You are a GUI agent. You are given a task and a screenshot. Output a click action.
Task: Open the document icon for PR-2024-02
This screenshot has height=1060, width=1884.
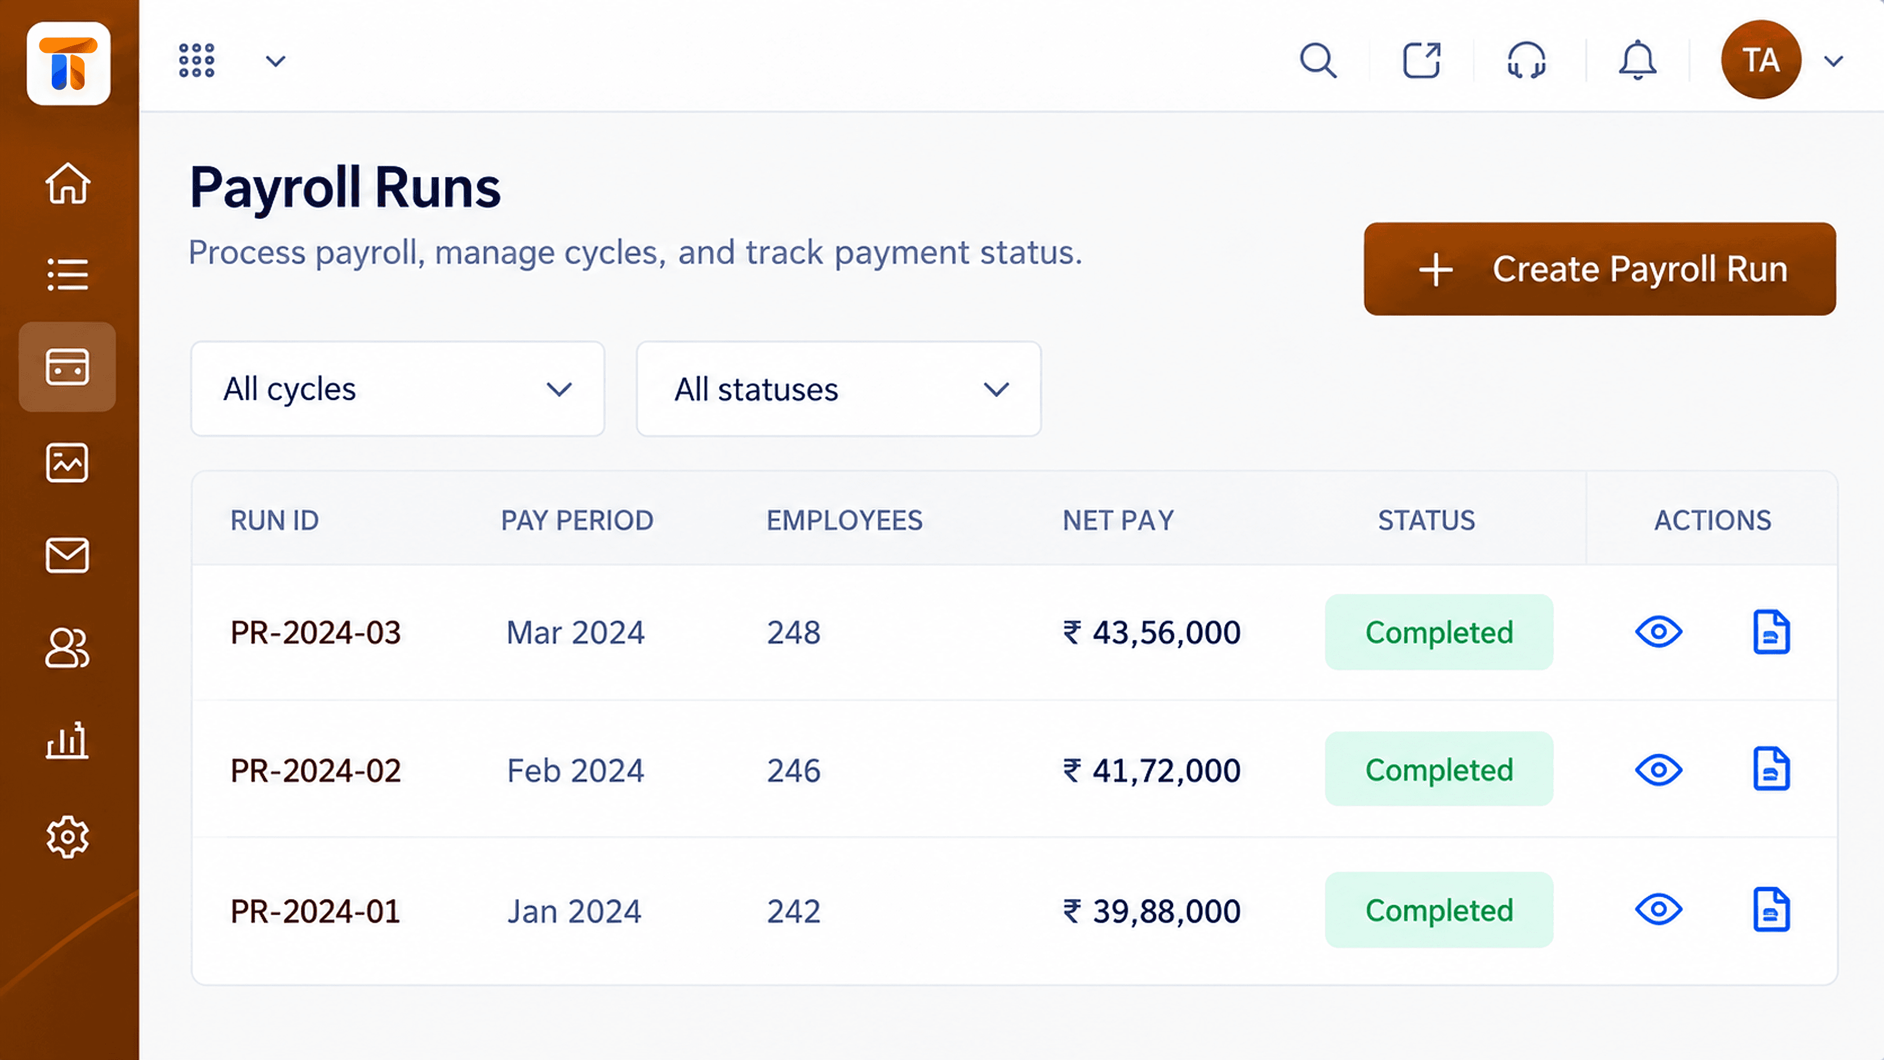(1771, 769)
